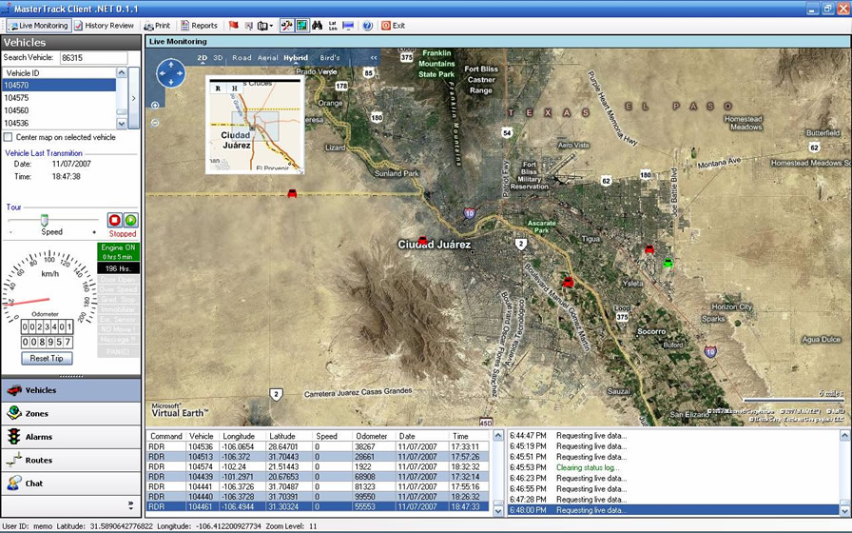Select Aerial map style
Screen dimensions: 852x533
[x=268, y=58]
